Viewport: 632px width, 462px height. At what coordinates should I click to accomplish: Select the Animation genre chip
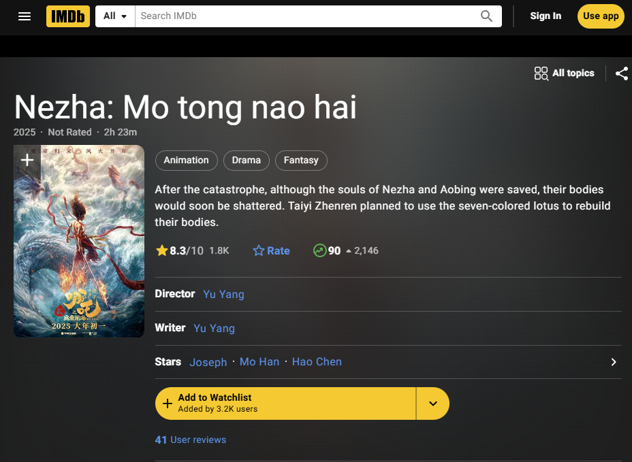pyautogui.click(x=186, y=161)
